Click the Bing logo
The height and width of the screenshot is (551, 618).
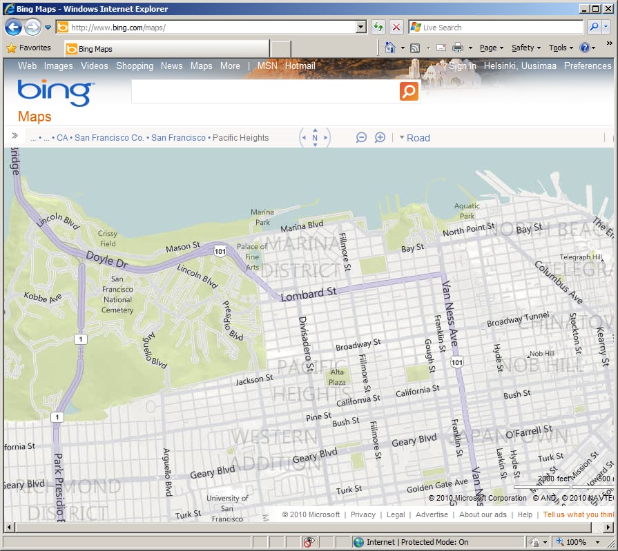point(56,92)
